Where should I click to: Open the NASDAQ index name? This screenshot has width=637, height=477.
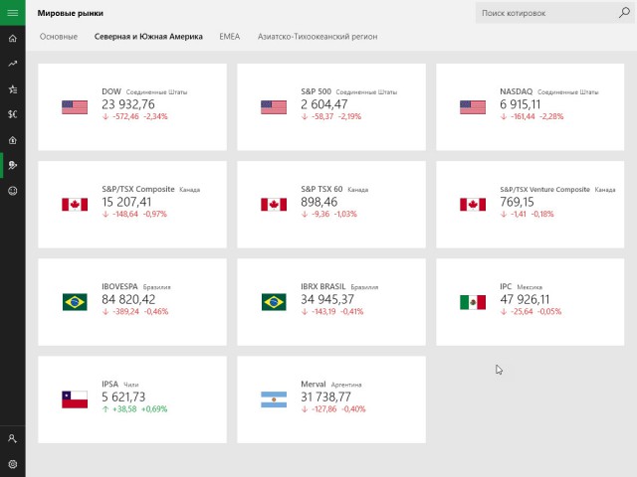tap(516, 91)
